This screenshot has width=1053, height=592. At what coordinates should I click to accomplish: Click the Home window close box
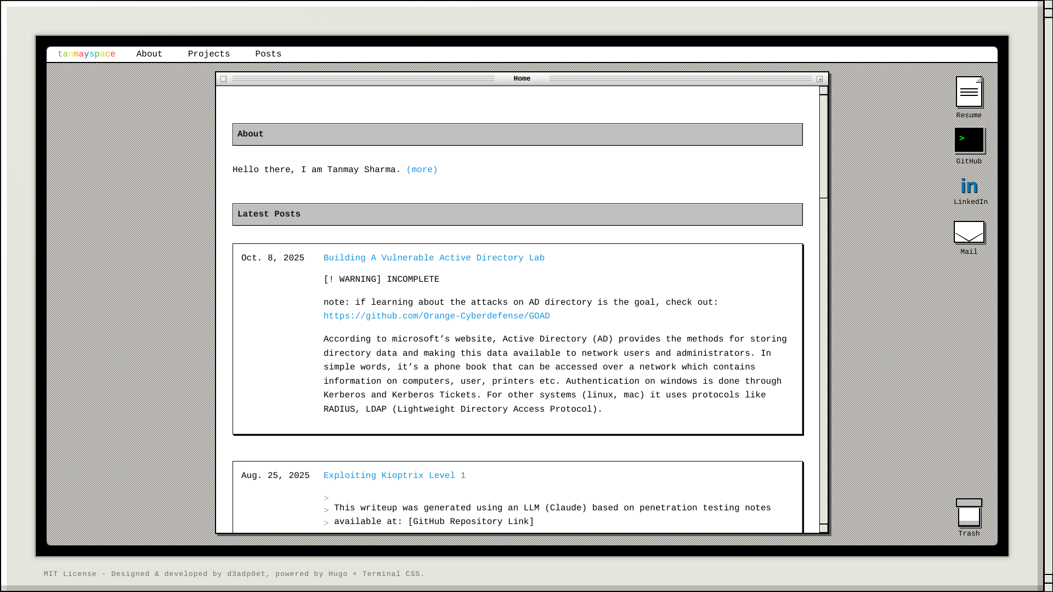click(x=223, y=79)
